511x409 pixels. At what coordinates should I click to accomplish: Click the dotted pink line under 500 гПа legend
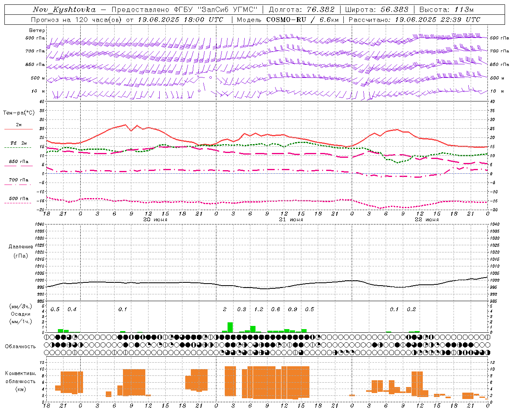[18, 203]
